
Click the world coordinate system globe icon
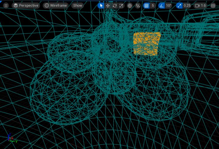[x=130, y=5]
